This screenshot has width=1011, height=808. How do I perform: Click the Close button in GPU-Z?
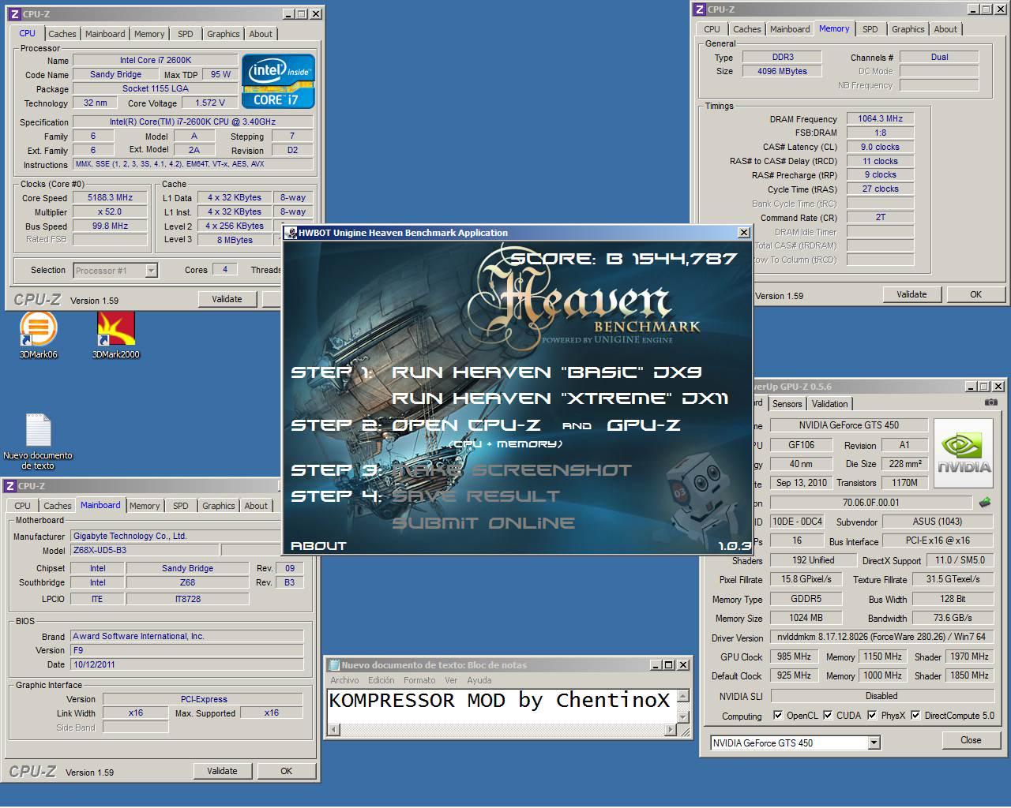[971, 740]
